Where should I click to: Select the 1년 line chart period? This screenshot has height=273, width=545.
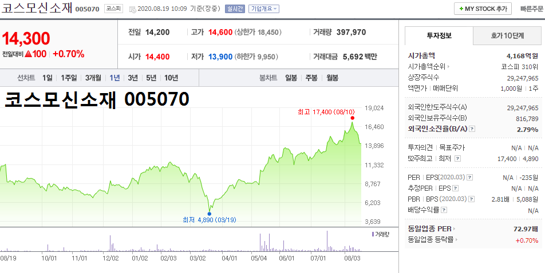(x=114, y=78)
